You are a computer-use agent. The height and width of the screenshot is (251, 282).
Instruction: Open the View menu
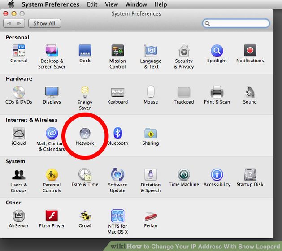112,4
